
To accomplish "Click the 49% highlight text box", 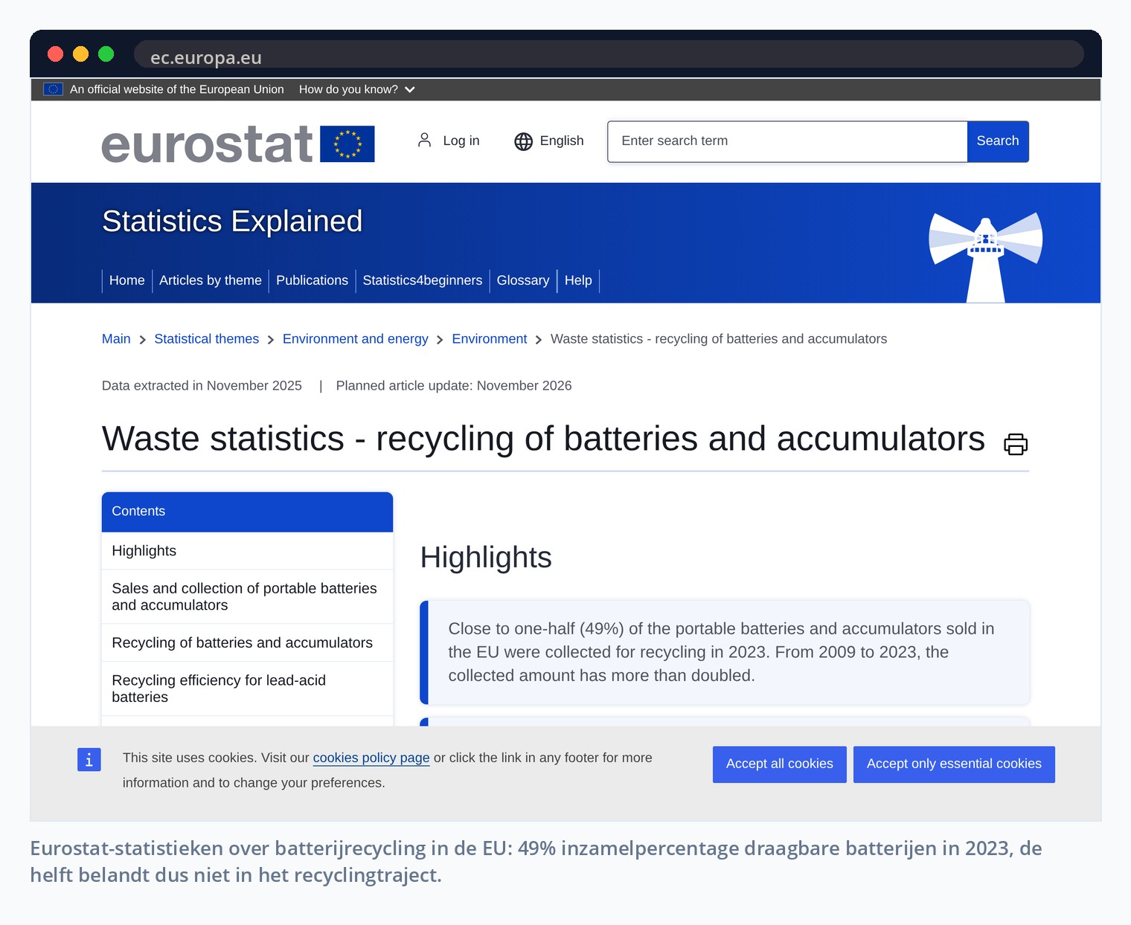I will (725, 652).
